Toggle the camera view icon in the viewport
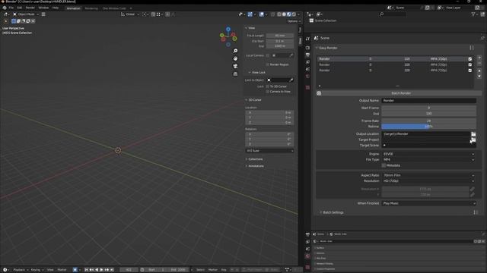The height and width of the screenshot is (273, 487). click(235, 66)
